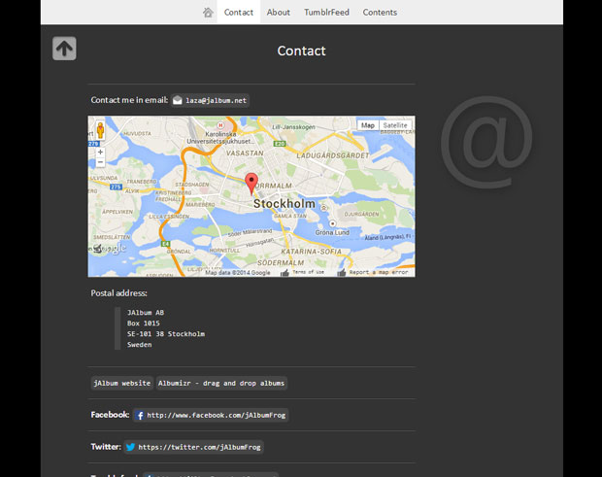Zoom in the map with plus button
The width and height of the screenshot is (602, 477).
tap(100, 152)
